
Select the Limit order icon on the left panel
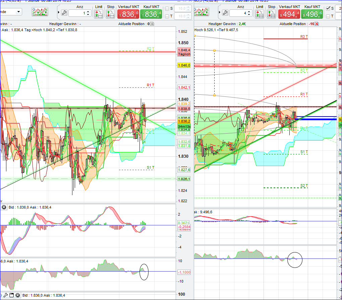coord(99,13)
